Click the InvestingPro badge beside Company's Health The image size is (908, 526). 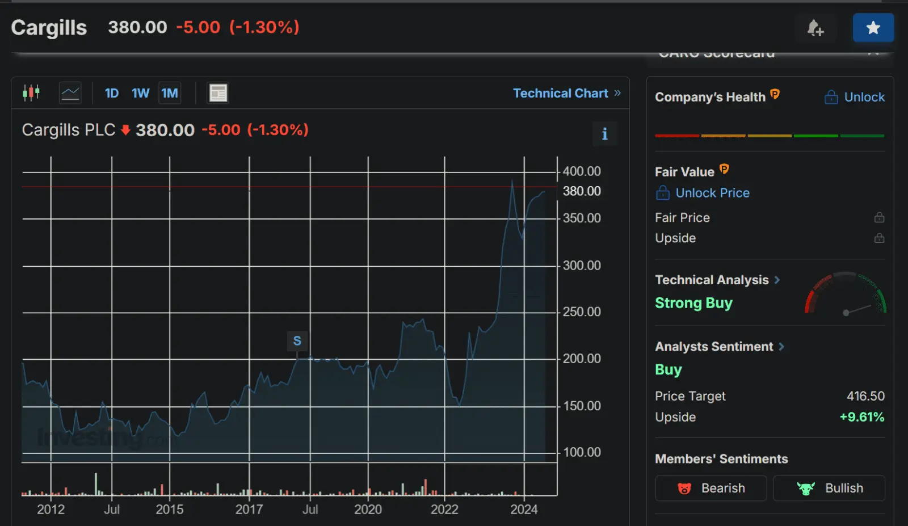click(x=775, y=94)
